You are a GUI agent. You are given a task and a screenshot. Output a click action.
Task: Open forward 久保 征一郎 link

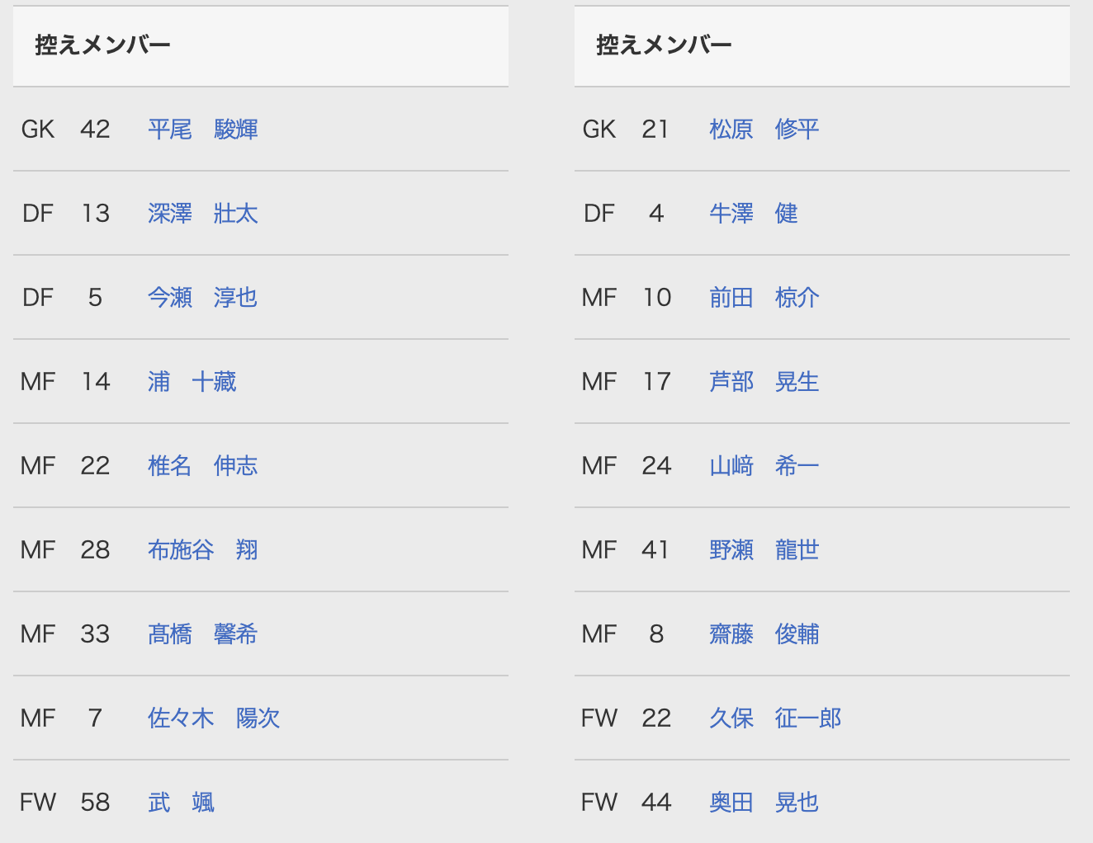[x=775, y=718]
